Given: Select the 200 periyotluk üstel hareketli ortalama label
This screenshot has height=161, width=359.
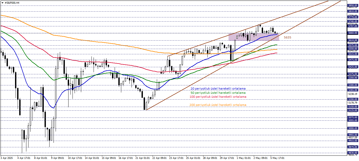Looking at the screenshot, I should point(218,105).
